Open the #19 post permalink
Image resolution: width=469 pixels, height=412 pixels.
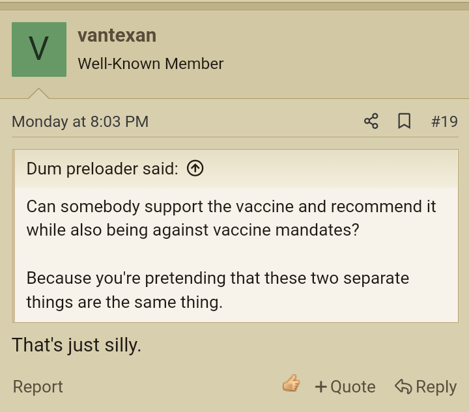coord(444,122)
